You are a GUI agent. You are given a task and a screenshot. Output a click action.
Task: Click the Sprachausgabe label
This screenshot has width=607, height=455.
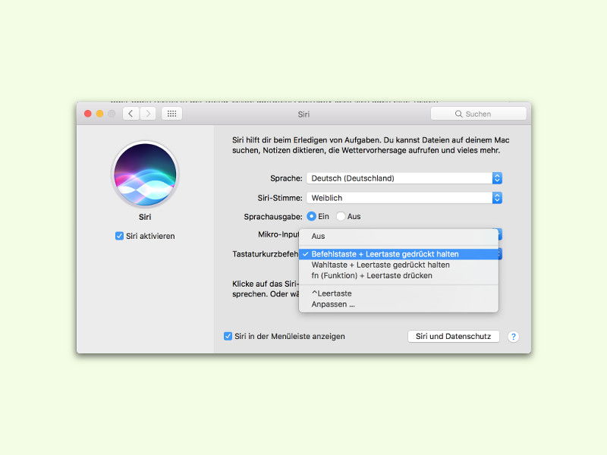pyautogui.click(x=273, y=217)
